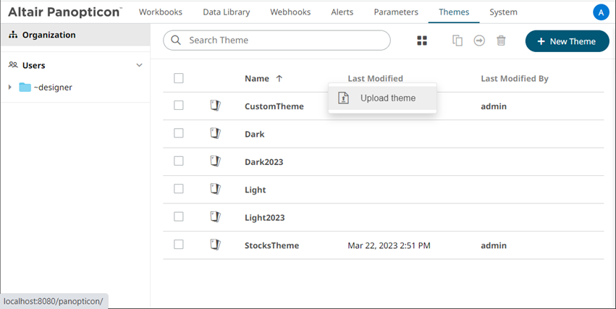616x309 pixels.
Task: Open the Data Library tab
Action: tap(227, 12)
